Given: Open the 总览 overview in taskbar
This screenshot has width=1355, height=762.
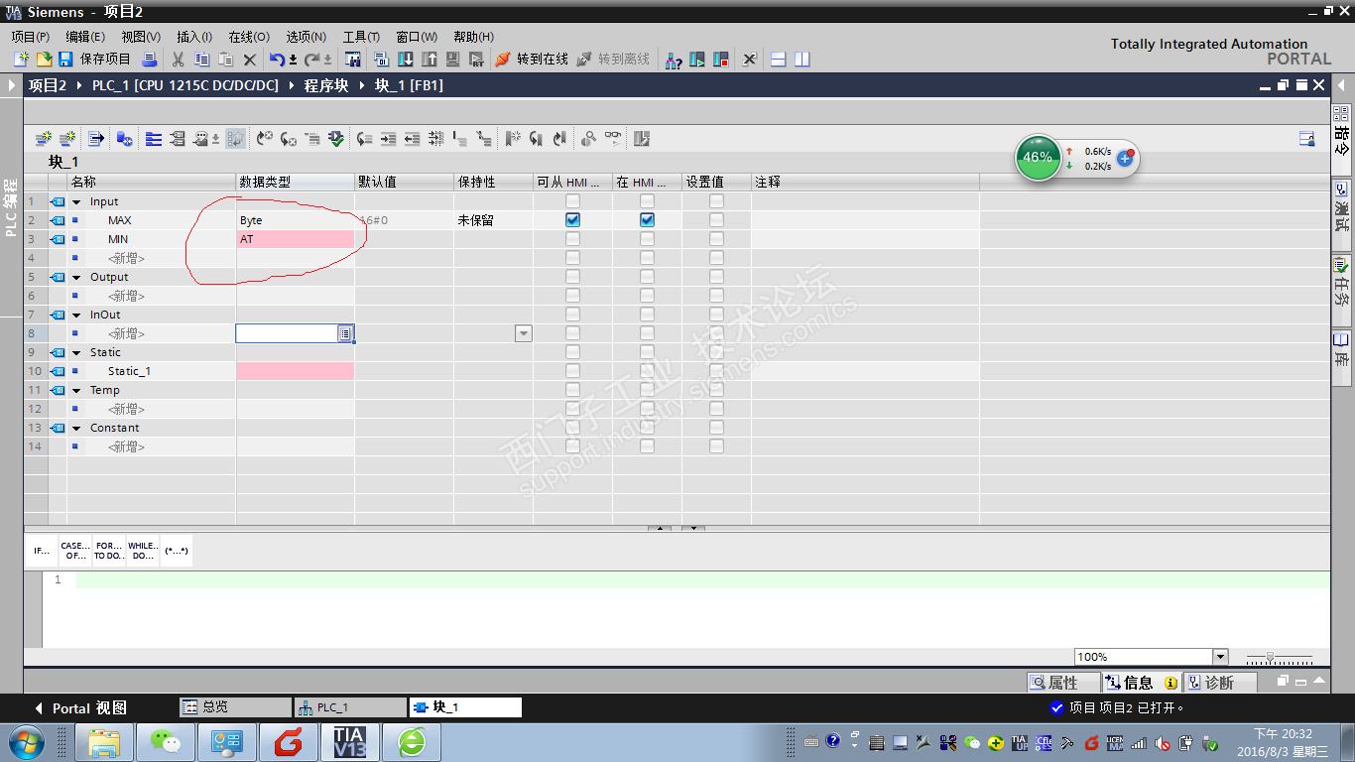Looking at the screenshot, I should pyautogui.click(x=235, y=707).
